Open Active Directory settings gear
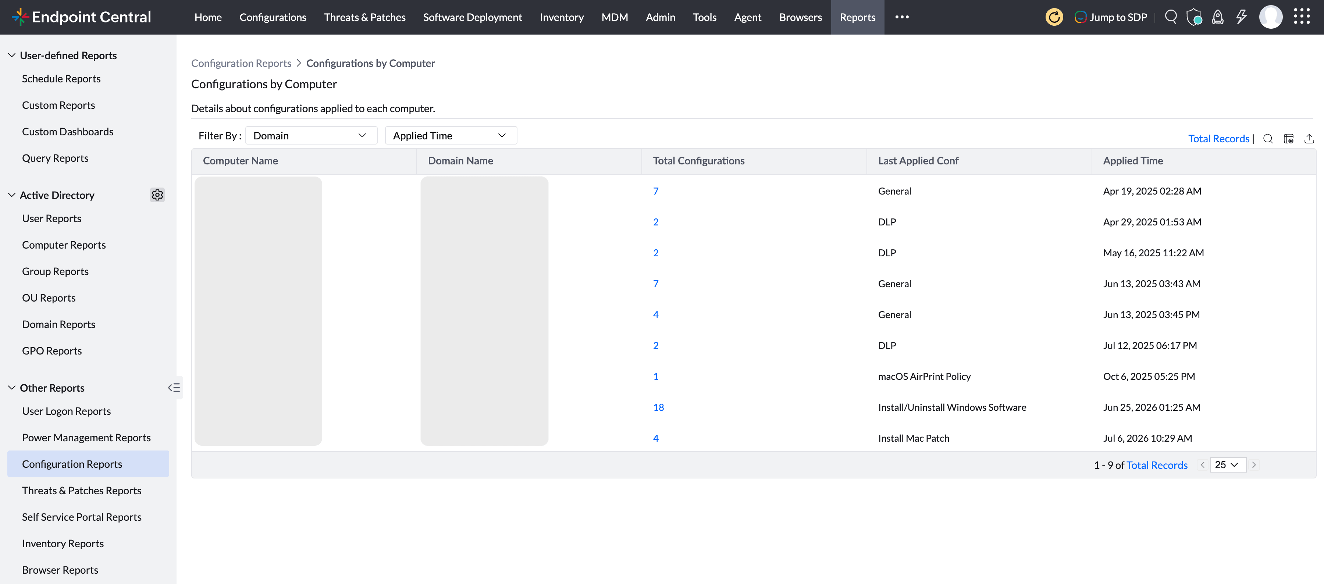The width and height of the screenshot is (1324, 584). (157, 195)
